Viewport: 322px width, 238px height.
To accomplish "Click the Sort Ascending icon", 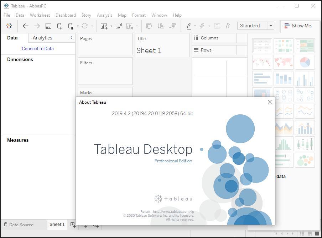I will (161, 26).
